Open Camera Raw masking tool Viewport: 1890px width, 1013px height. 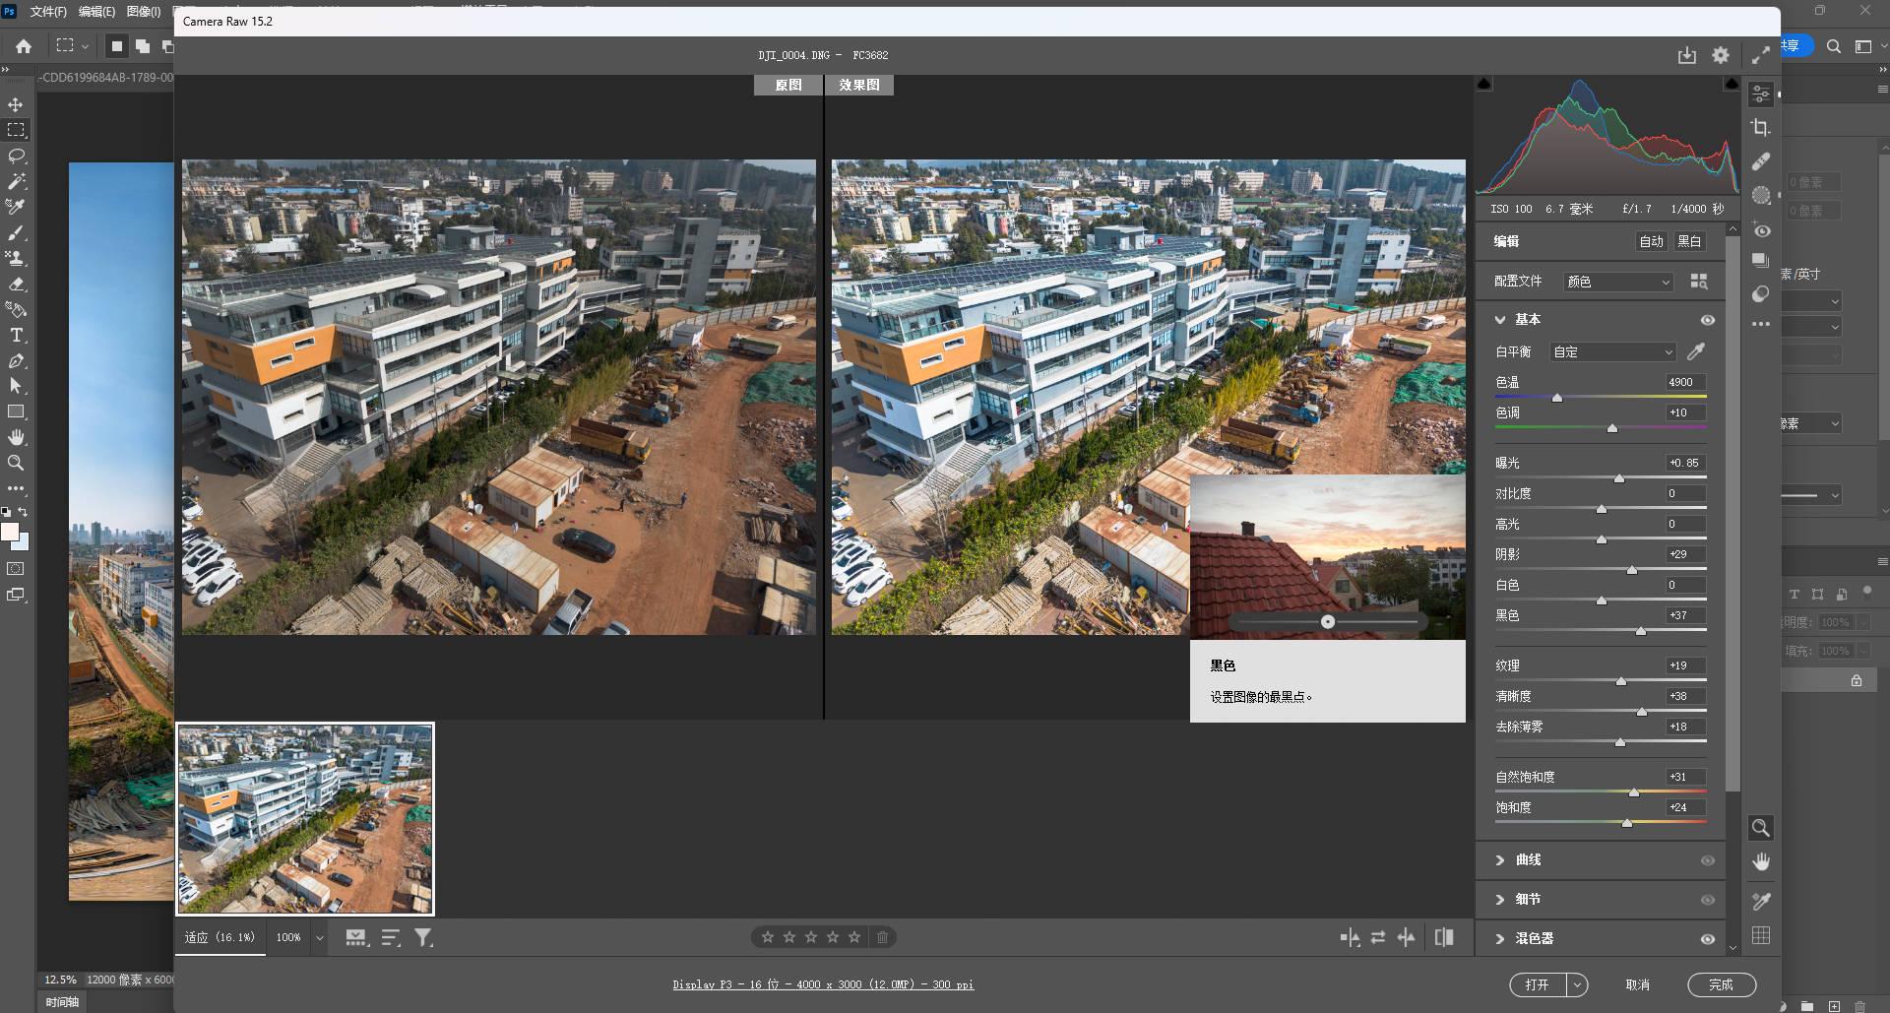pyautogui.click(x=1761, y=195)
